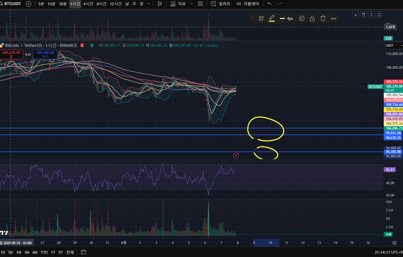Click the volume value label 418
403x257 pixels.
[x=388, y=234]
